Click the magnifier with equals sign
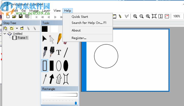The image size is (184, 106). (148, 16)
